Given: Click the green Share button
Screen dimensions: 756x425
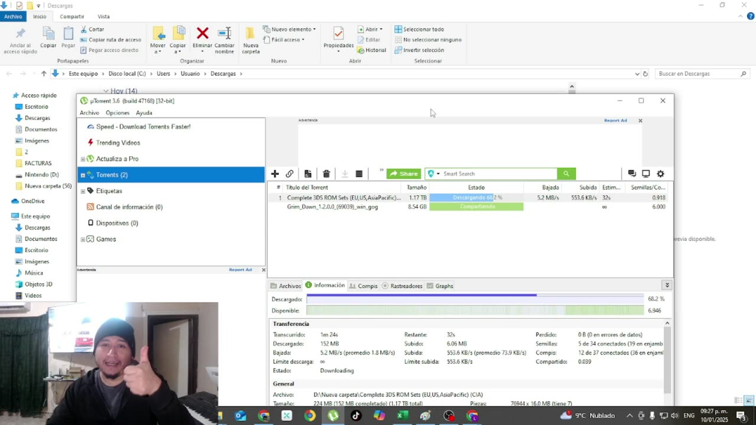Looking at the screenshot, I should [403, 174].
